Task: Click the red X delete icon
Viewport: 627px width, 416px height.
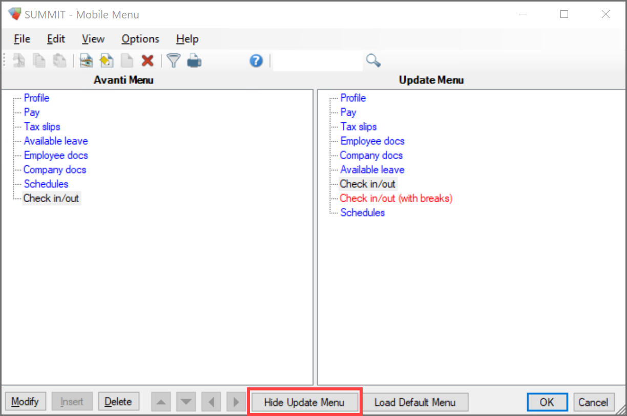Action: (x=148, y=61)
